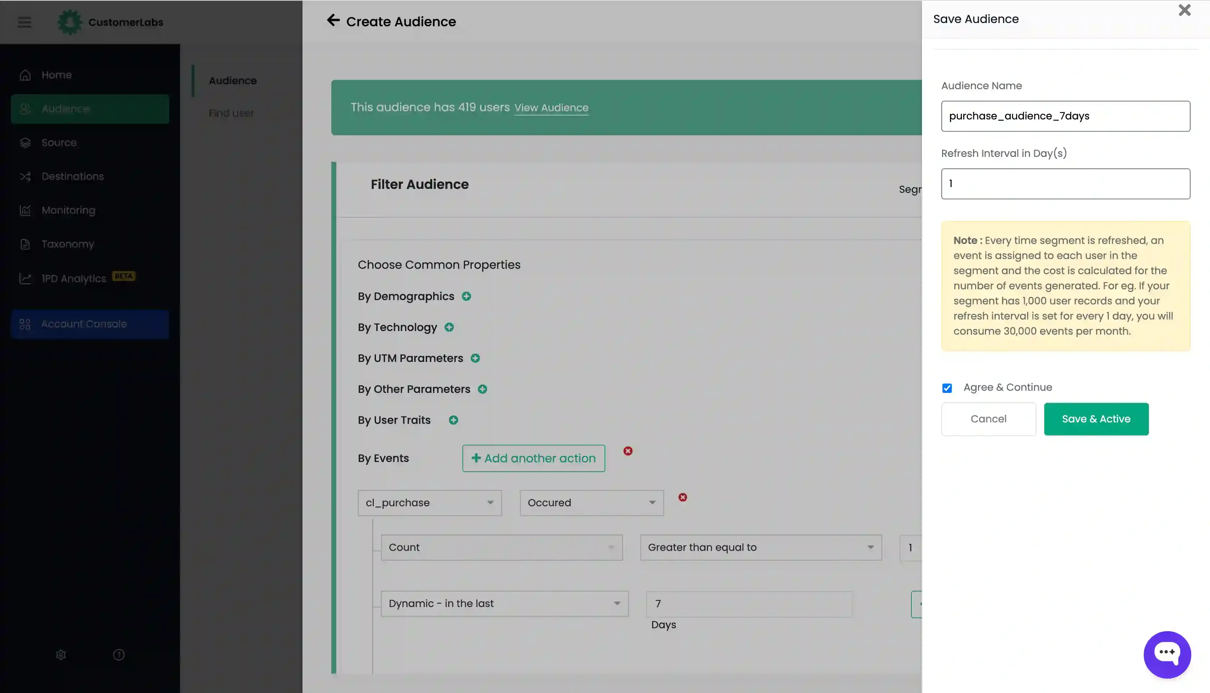Click Add another action button
Screen dimensions: 1210x693
(x=534, y=458)
